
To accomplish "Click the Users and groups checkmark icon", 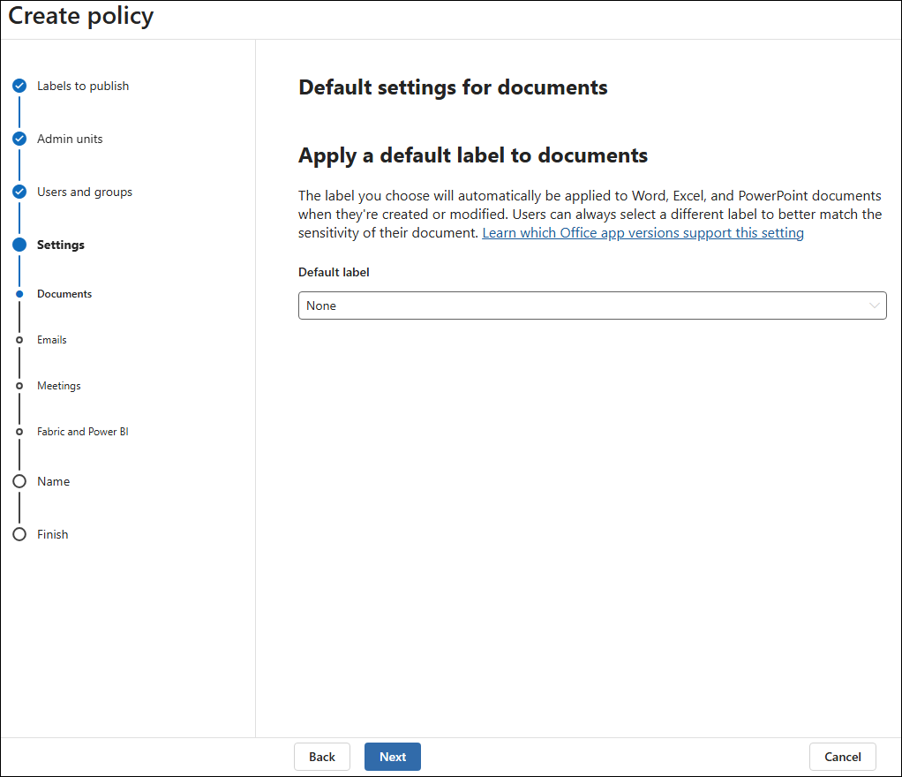I will tap(19, 192).
